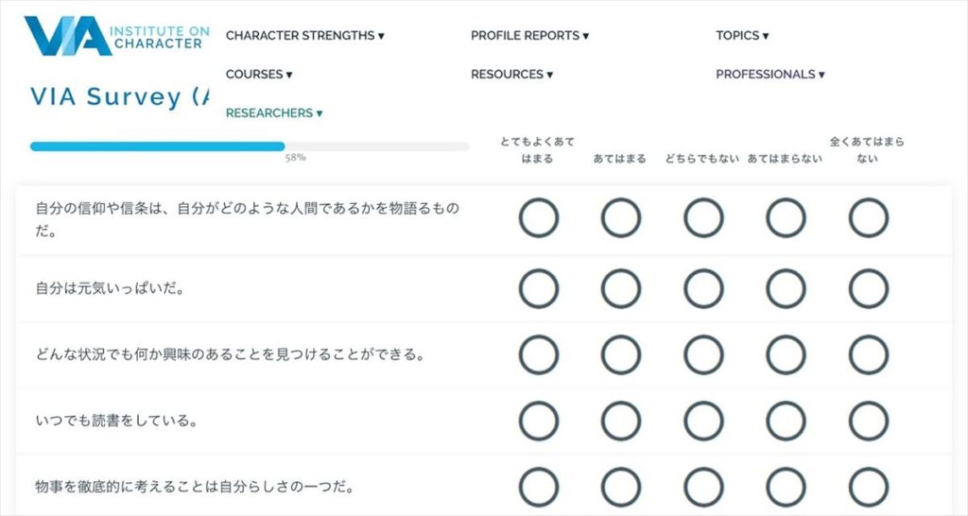This screenshot has height=516, width=968.
Task: Click the VIA Institute on Character logo
Action: coord(116,37)
